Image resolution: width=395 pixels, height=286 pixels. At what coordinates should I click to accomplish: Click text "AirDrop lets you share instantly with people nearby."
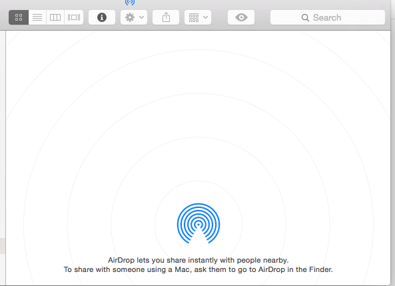[x=198, y=260]
